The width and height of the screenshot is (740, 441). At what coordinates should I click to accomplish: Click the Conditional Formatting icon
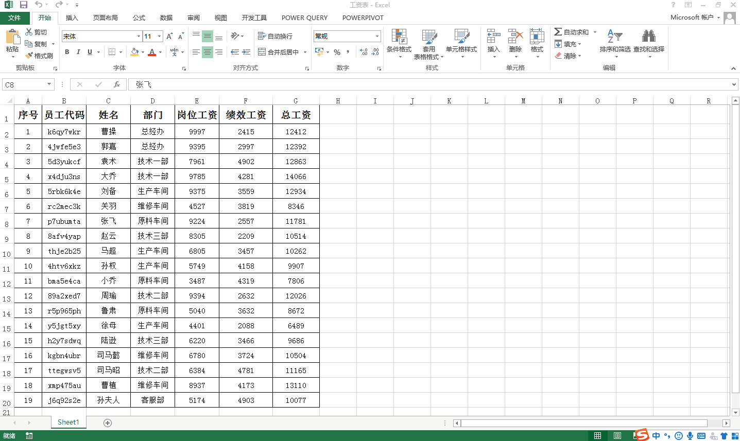coord(399,37)
